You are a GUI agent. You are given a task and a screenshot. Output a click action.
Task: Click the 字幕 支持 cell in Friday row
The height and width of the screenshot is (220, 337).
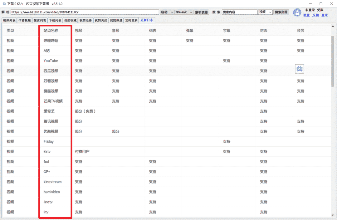[x=227, y=142]
